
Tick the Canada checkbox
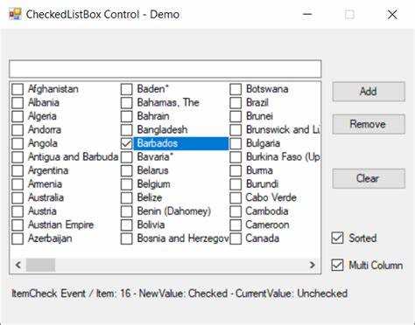(236, 239)
